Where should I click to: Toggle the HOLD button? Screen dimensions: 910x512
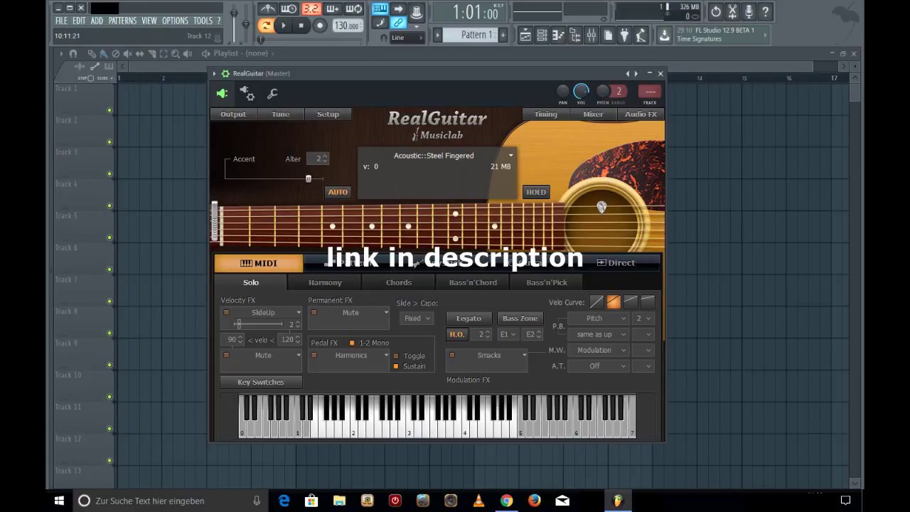click(x=536, y=192)
